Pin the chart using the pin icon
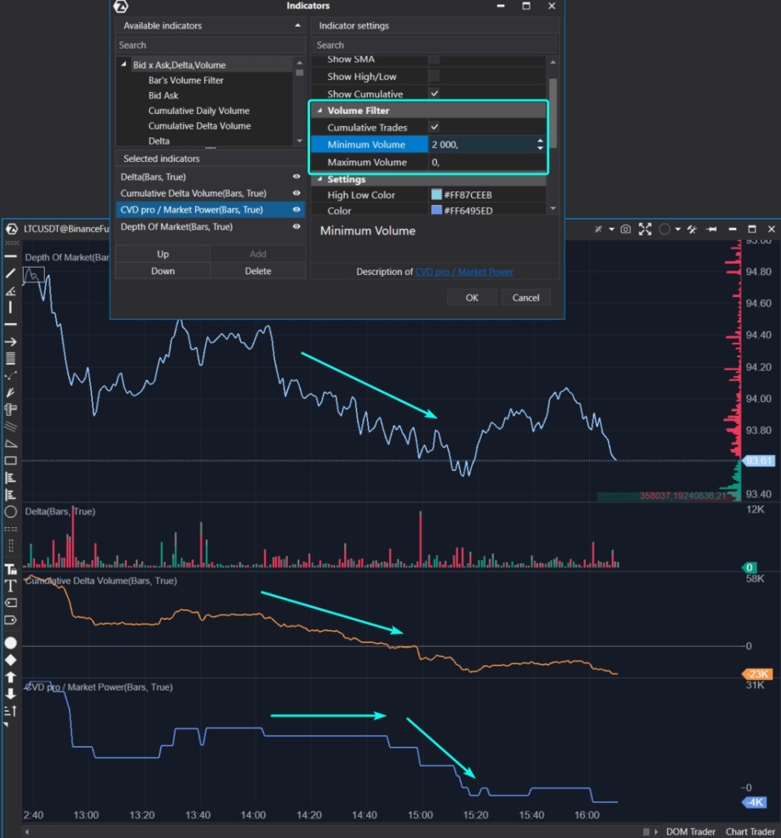 tap(710, 229)
